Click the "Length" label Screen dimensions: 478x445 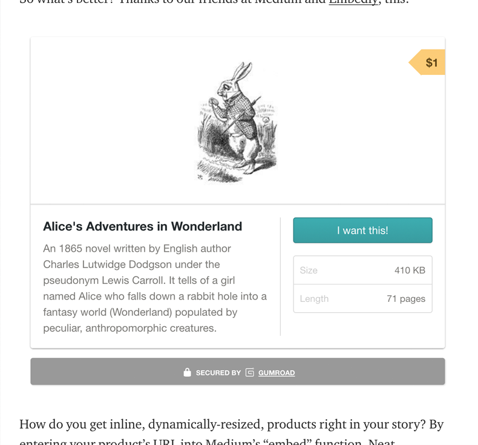[314, 299]
